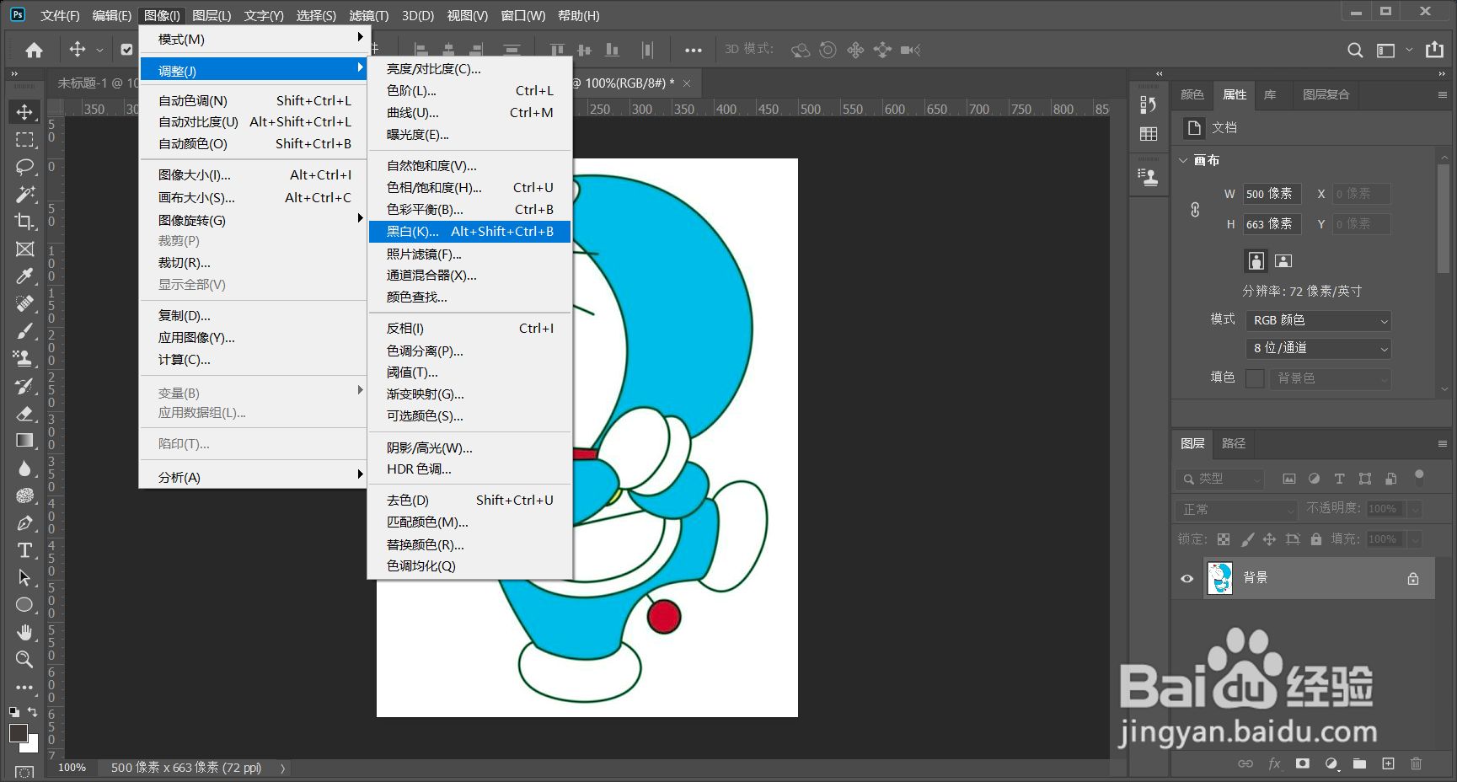Toggle the W/H link chain in Properties

point(1195,210)
